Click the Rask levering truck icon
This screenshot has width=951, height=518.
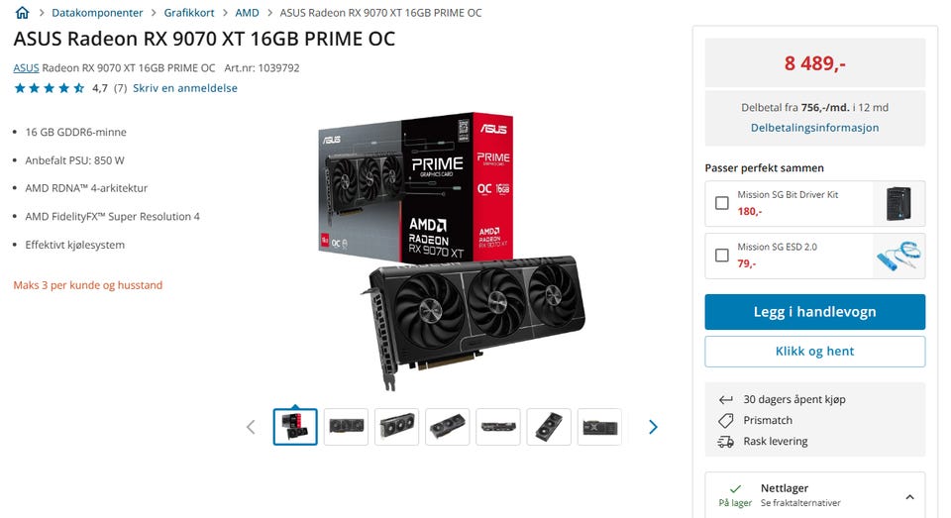pos(725,442)
